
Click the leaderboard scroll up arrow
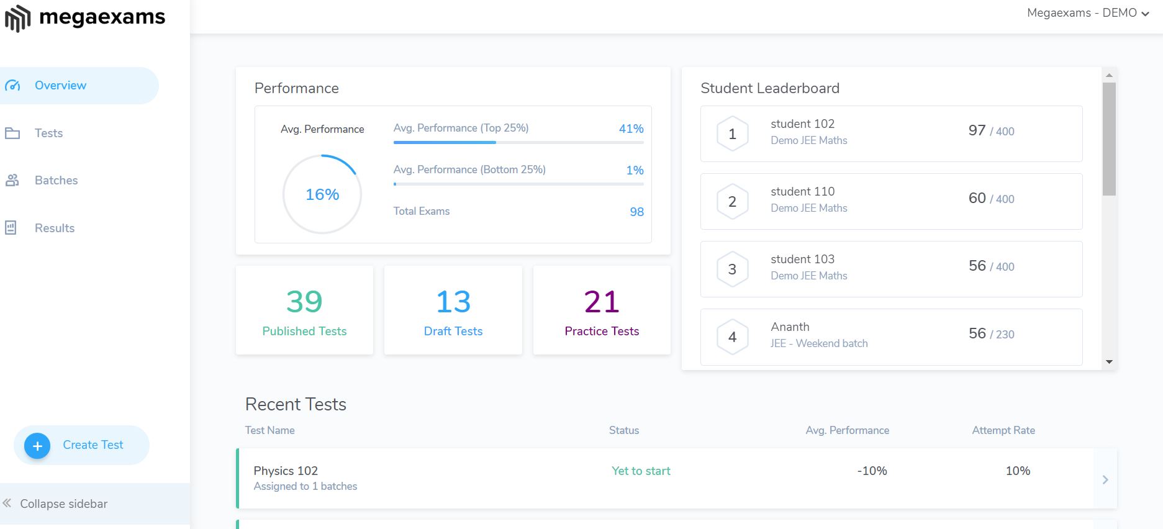point(1109,75)
